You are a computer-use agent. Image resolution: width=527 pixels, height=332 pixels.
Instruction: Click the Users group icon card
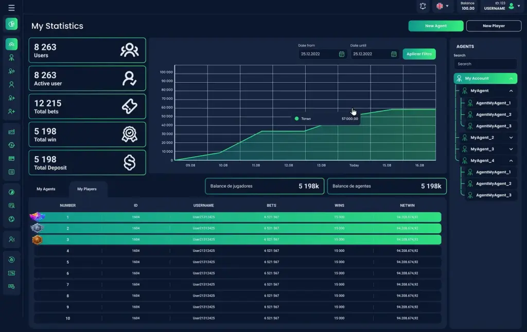tap(129, 50)
